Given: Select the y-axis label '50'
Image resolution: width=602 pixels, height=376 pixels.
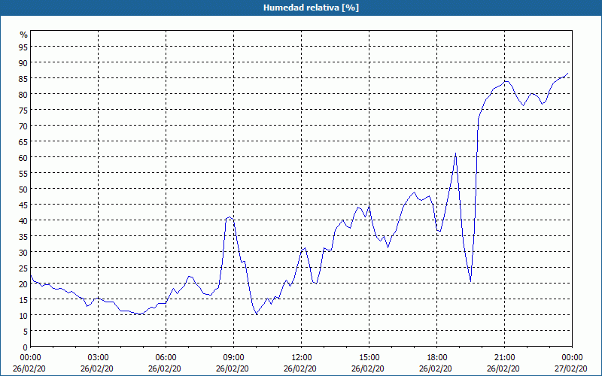Looking at the screenshot, I should pyautogui.click(x=23, y=190).
